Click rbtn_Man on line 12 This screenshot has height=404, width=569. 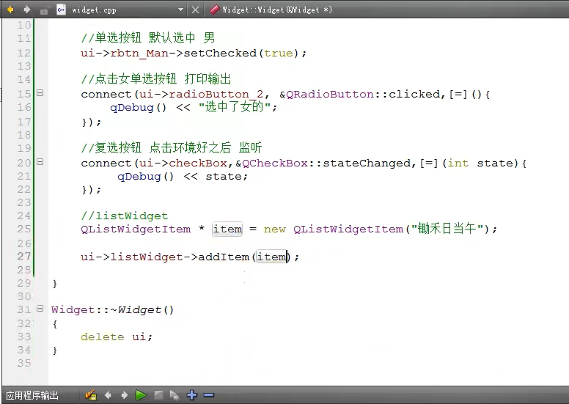139,54
